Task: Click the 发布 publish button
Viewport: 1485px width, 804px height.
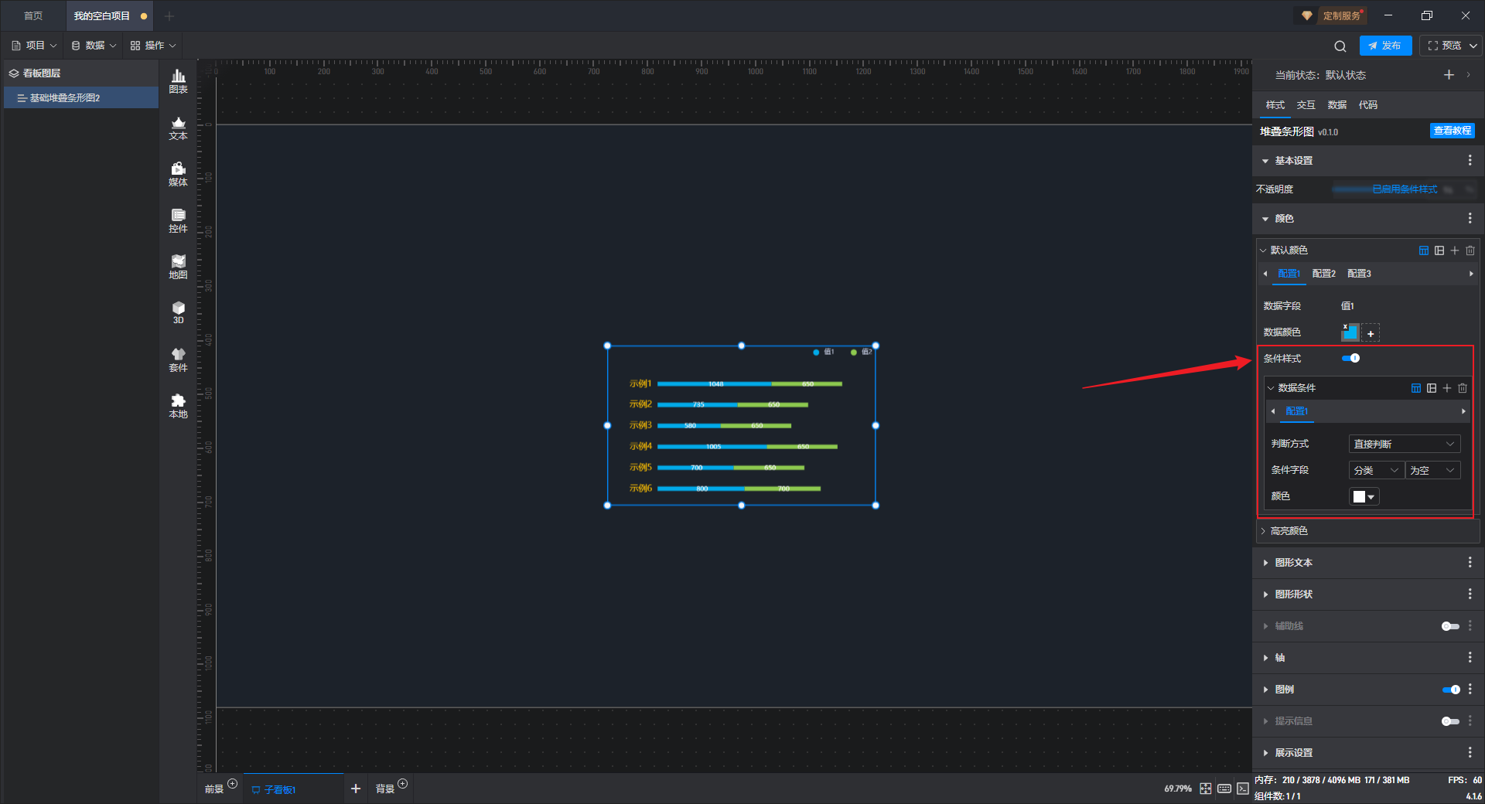Action: pyautogui.click(x=1385, y=46)
